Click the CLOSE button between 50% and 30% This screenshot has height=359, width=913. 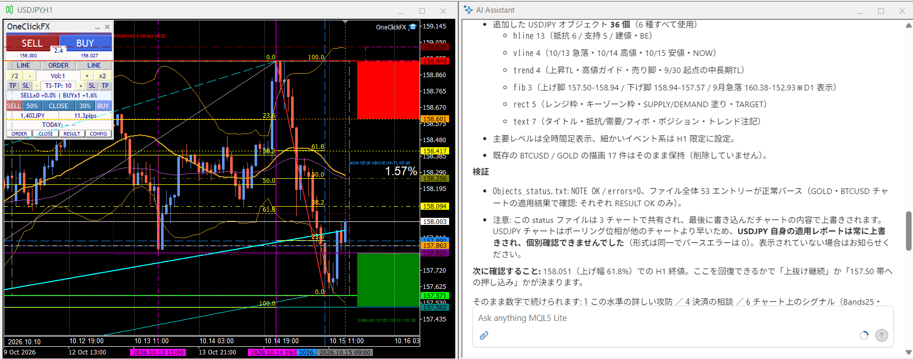tap(58, 106)
